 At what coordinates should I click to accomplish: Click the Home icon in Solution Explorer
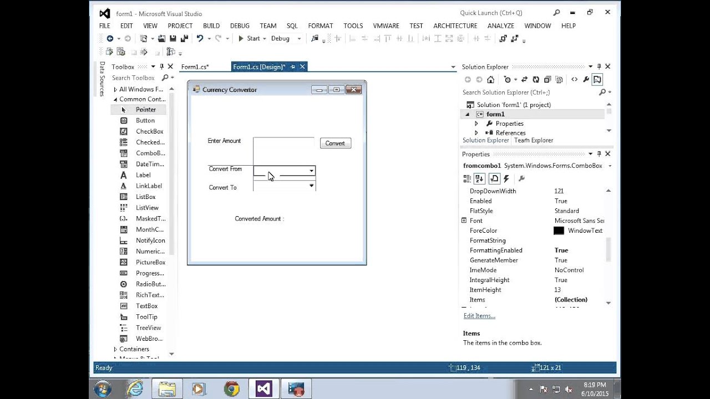(490, 80)
